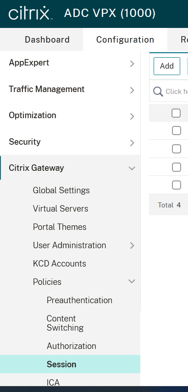Viewport: 188px width, 392px height.
Task: Collapse the Policies chevron
Action: pos(132,282)
